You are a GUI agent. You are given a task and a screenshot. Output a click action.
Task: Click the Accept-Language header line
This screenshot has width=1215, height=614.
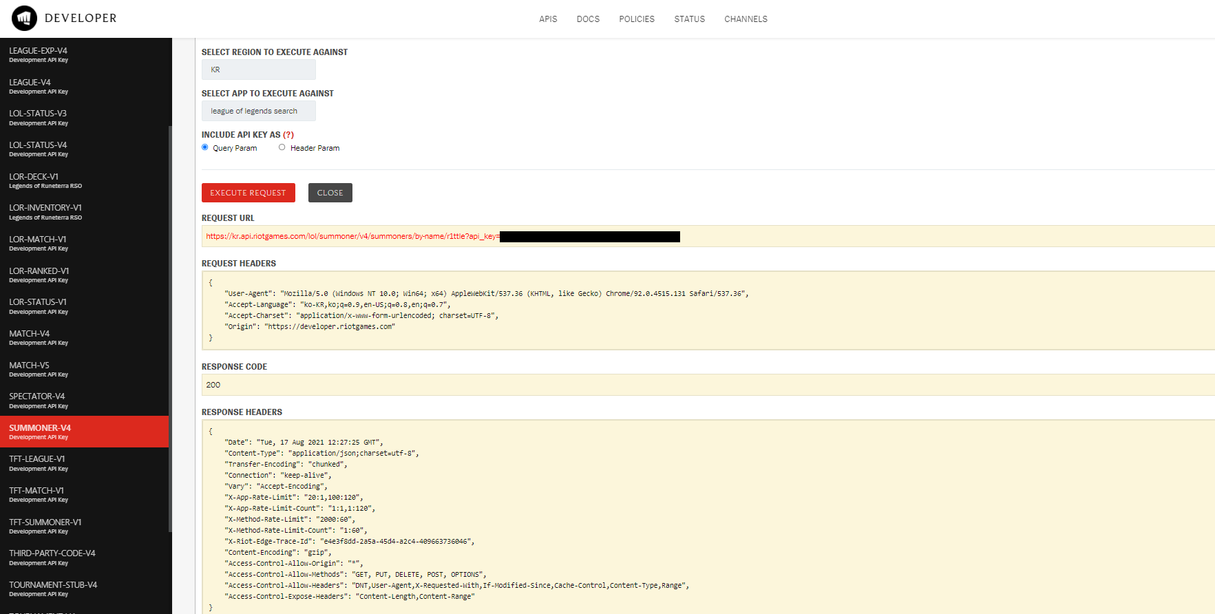337,304
